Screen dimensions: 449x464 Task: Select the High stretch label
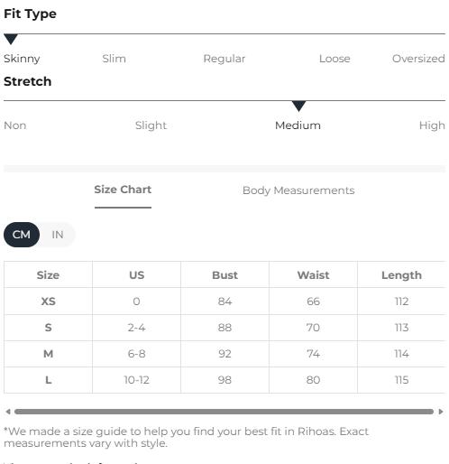pyautogui.click(x=432, y=125)
